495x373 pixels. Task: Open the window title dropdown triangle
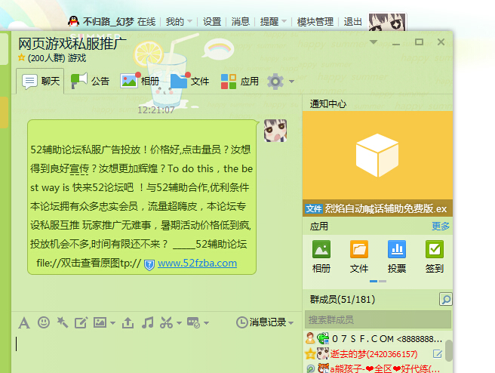[x=374, y=42]
